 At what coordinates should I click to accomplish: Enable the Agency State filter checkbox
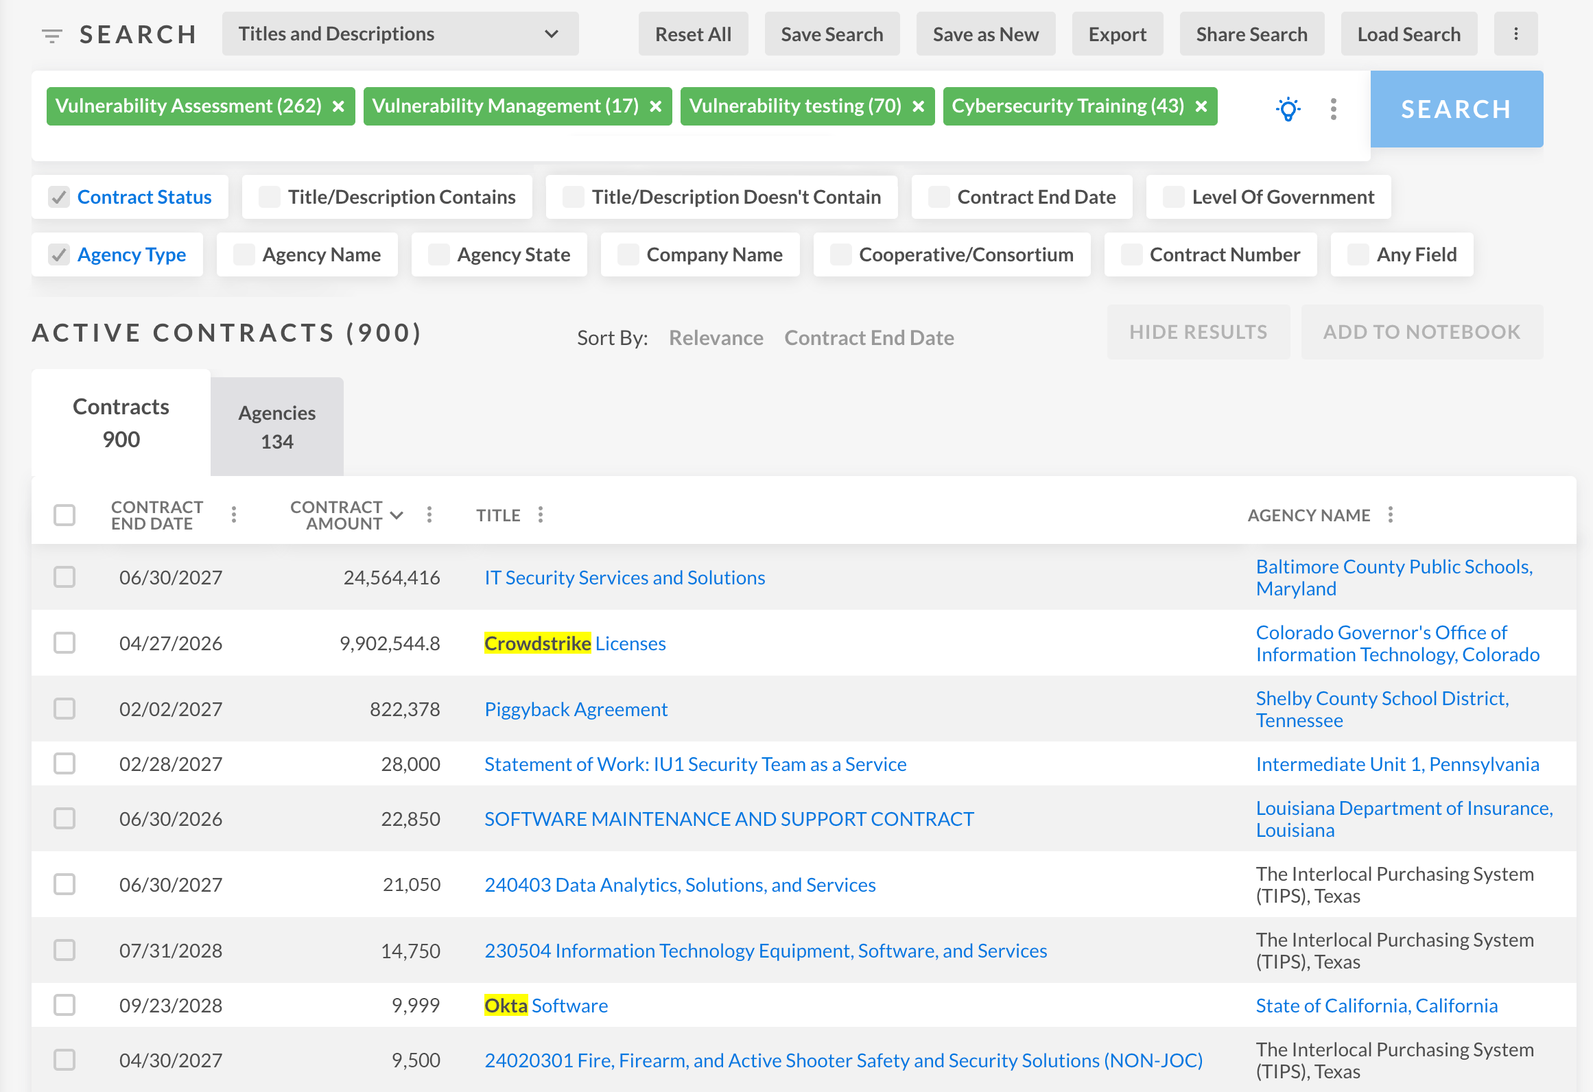438,254
